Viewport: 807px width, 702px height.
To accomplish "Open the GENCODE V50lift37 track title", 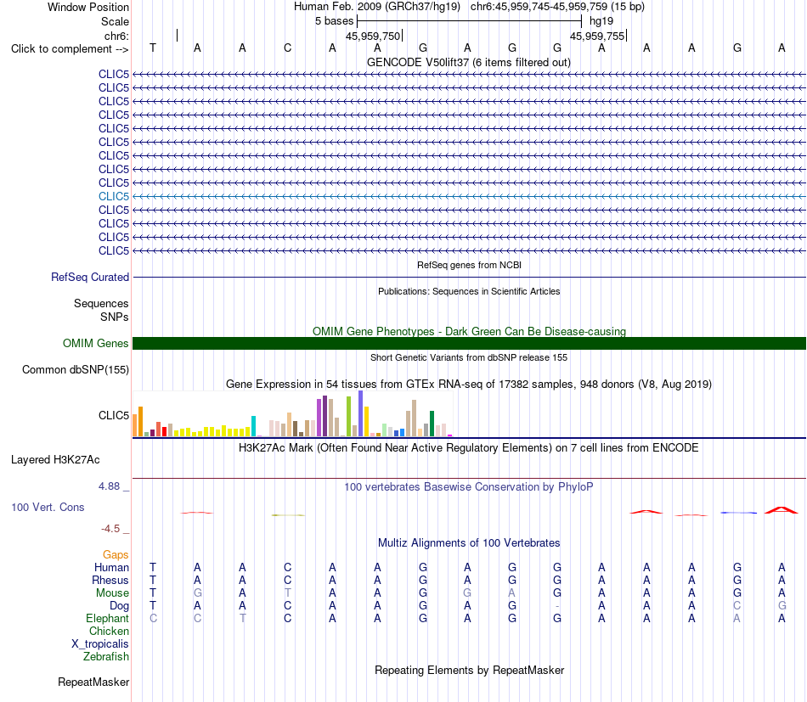I will (x=468, y=62).
